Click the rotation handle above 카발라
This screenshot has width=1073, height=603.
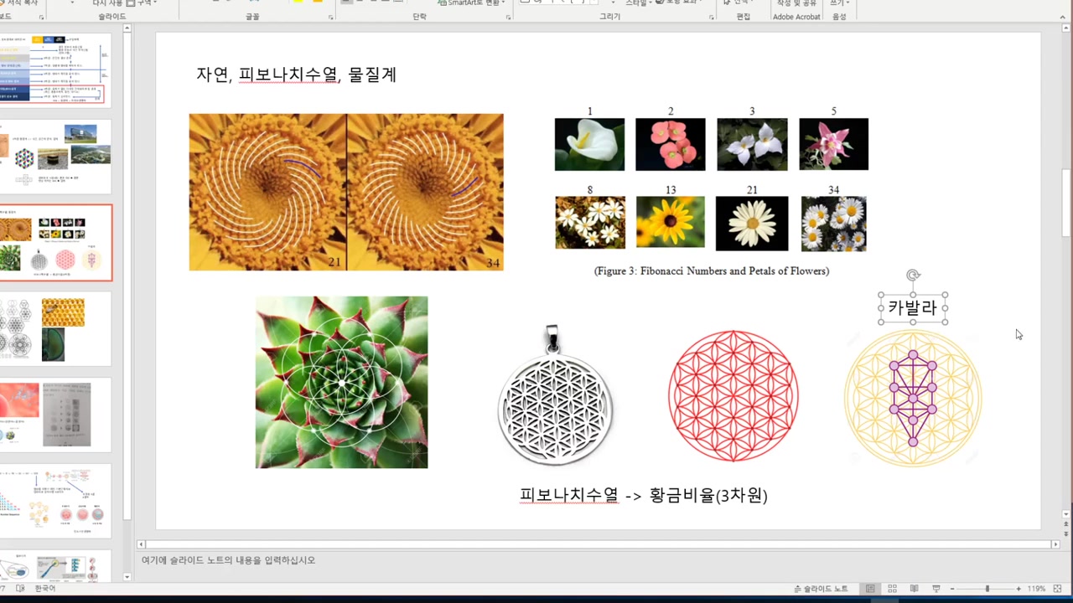913,275
